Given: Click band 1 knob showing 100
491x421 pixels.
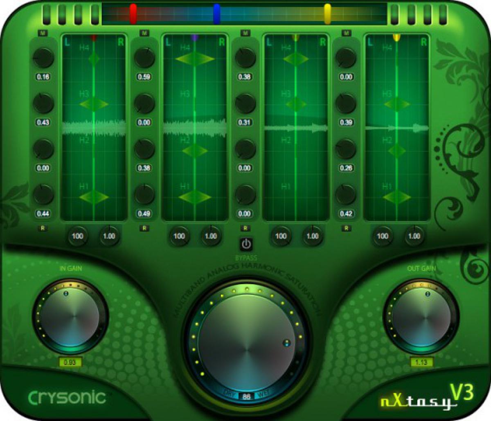Looking at the screenshot, I should [x=77, y=236].
